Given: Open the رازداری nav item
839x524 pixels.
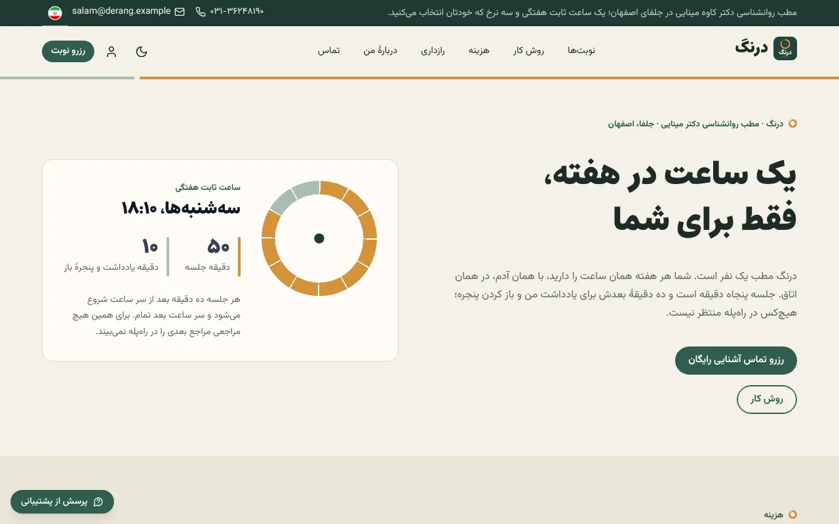Looking at the screenshot, I should tap(433, 51).
